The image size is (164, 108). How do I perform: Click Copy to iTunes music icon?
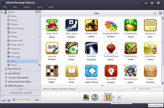pos(95,97)
